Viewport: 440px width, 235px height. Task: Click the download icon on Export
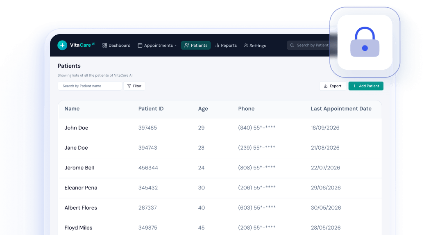(x=326, y=86)
